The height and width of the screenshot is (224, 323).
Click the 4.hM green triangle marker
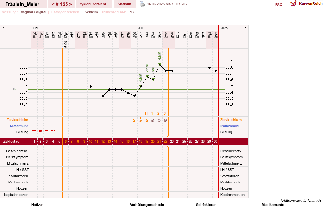tap(160, 64)
